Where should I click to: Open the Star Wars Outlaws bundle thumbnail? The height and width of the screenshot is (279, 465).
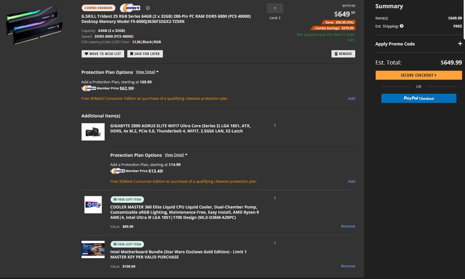click(93, 249)
